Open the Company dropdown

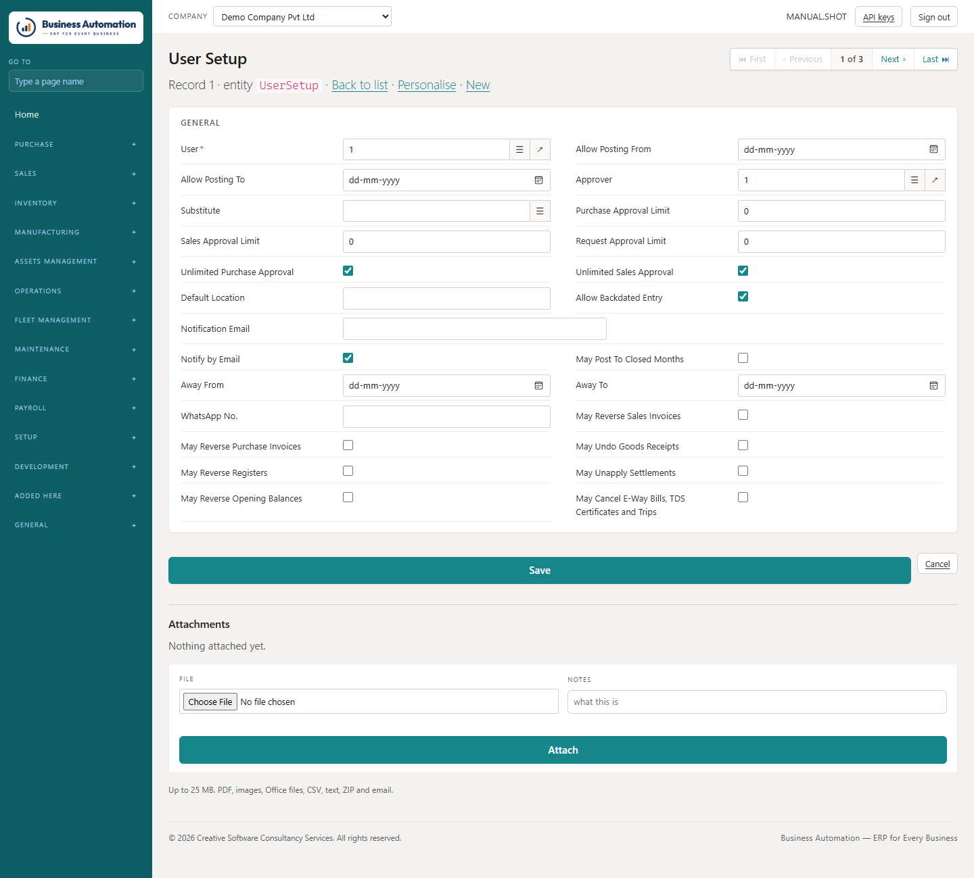pos(302,16)
